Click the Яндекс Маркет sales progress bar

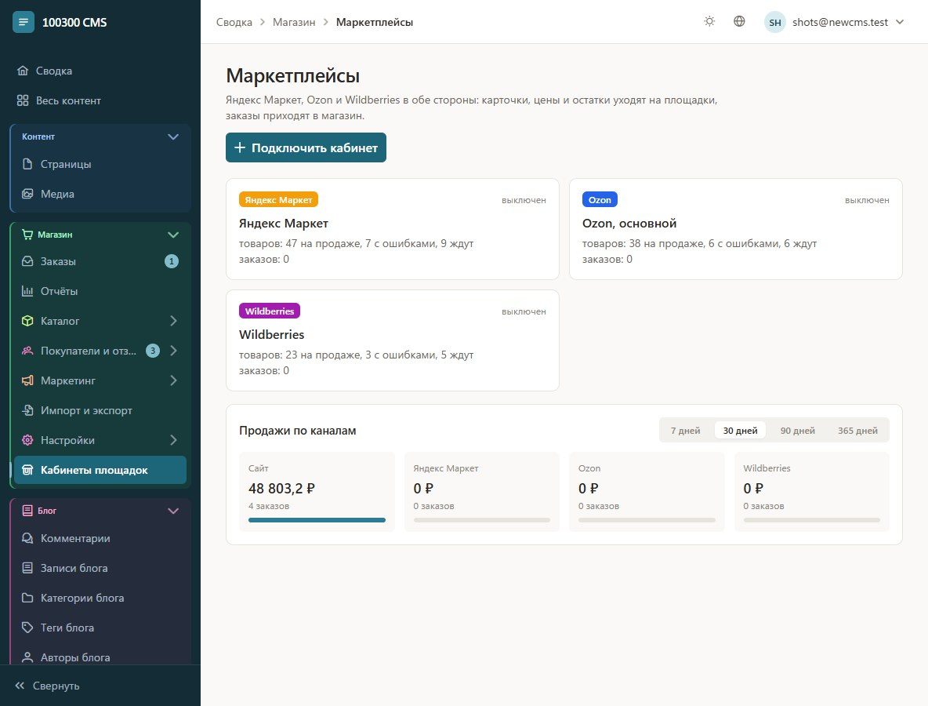tap(482, 520)
